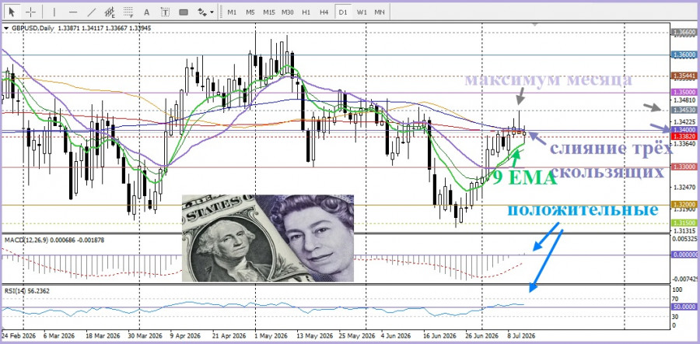Pick the Fibonacci retracement tool
Image resolution: width=700 pixels, height=344 pixels.
128,12
